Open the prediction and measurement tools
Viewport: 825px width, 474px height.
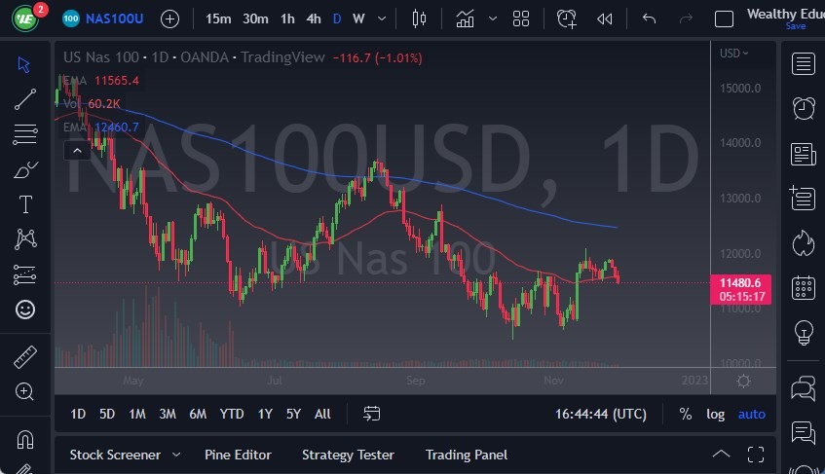tap(24, 274)
